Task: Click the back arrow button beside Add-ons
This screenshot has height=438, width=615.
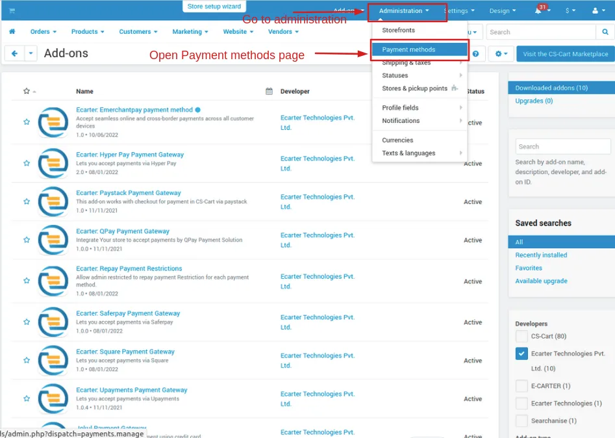Action: (14, 53)
